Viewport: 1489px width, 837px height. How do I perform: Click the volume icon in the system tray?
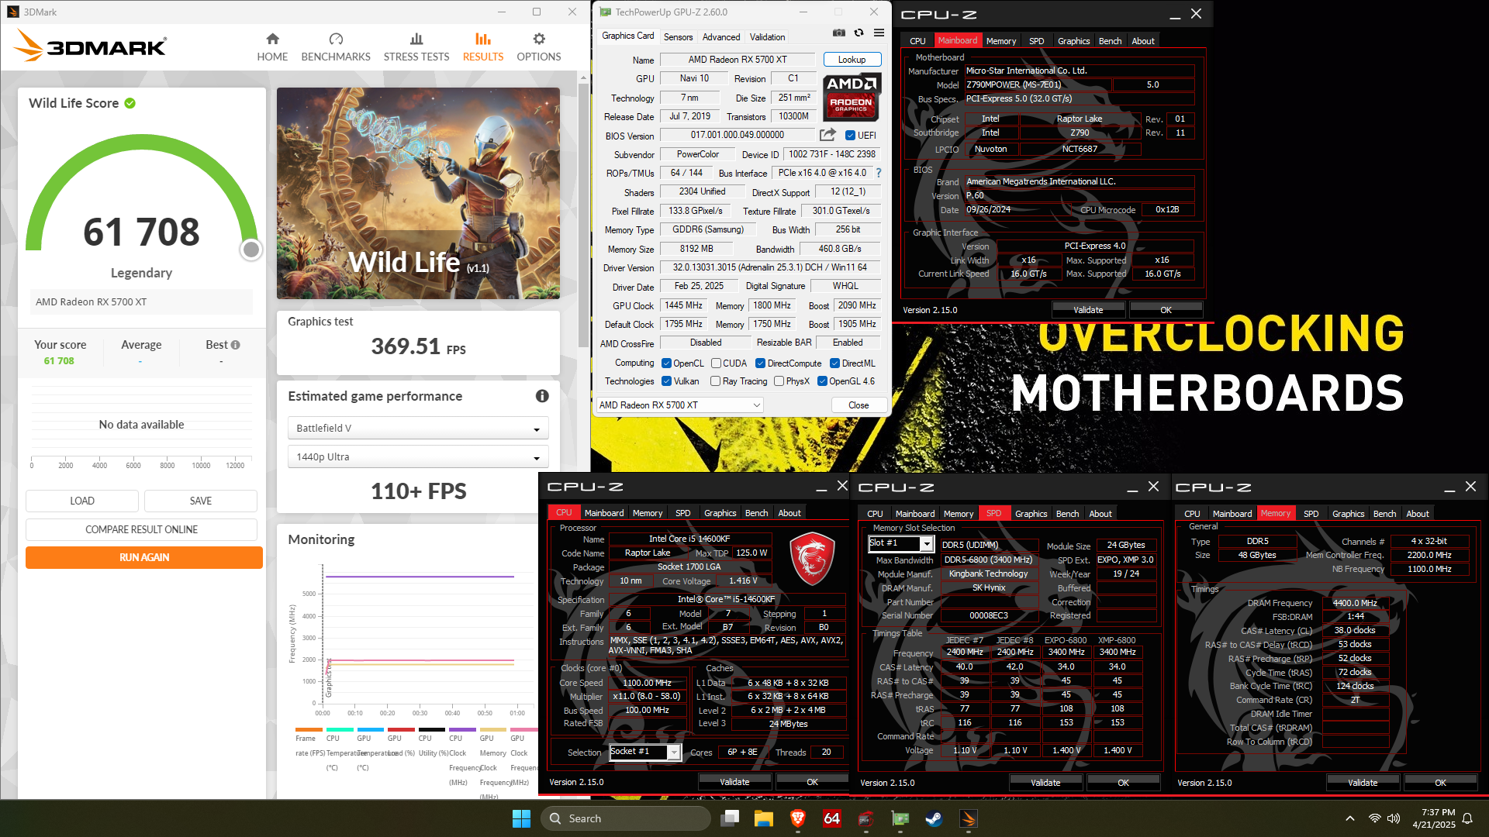point(1394,818)
